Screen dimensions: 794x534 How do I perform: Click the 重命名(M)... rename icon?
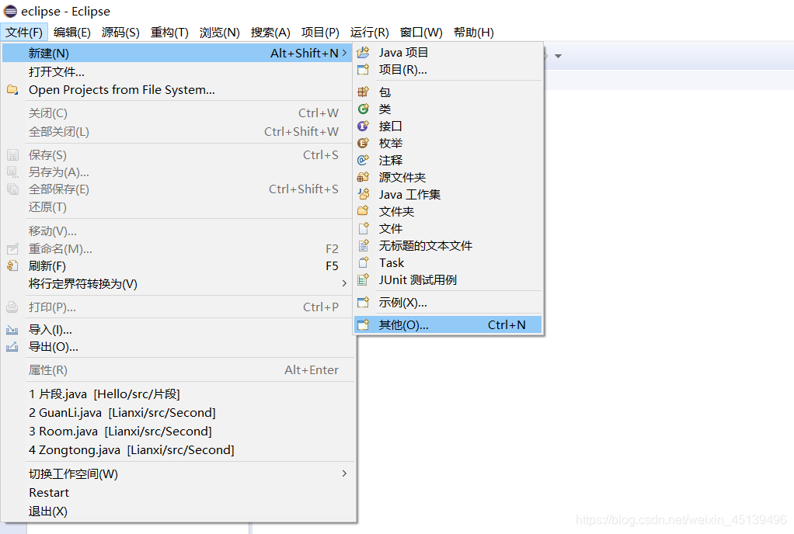tap(12, 249)
